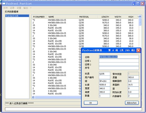This screenshot has width=146, height=113.
Task: Click the 宽度 field showing 340.0
Action: tap(104, 88)
